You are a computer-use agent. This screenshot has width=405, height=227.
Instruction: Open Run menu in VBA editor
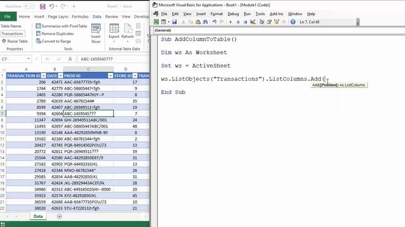(247, 14)
